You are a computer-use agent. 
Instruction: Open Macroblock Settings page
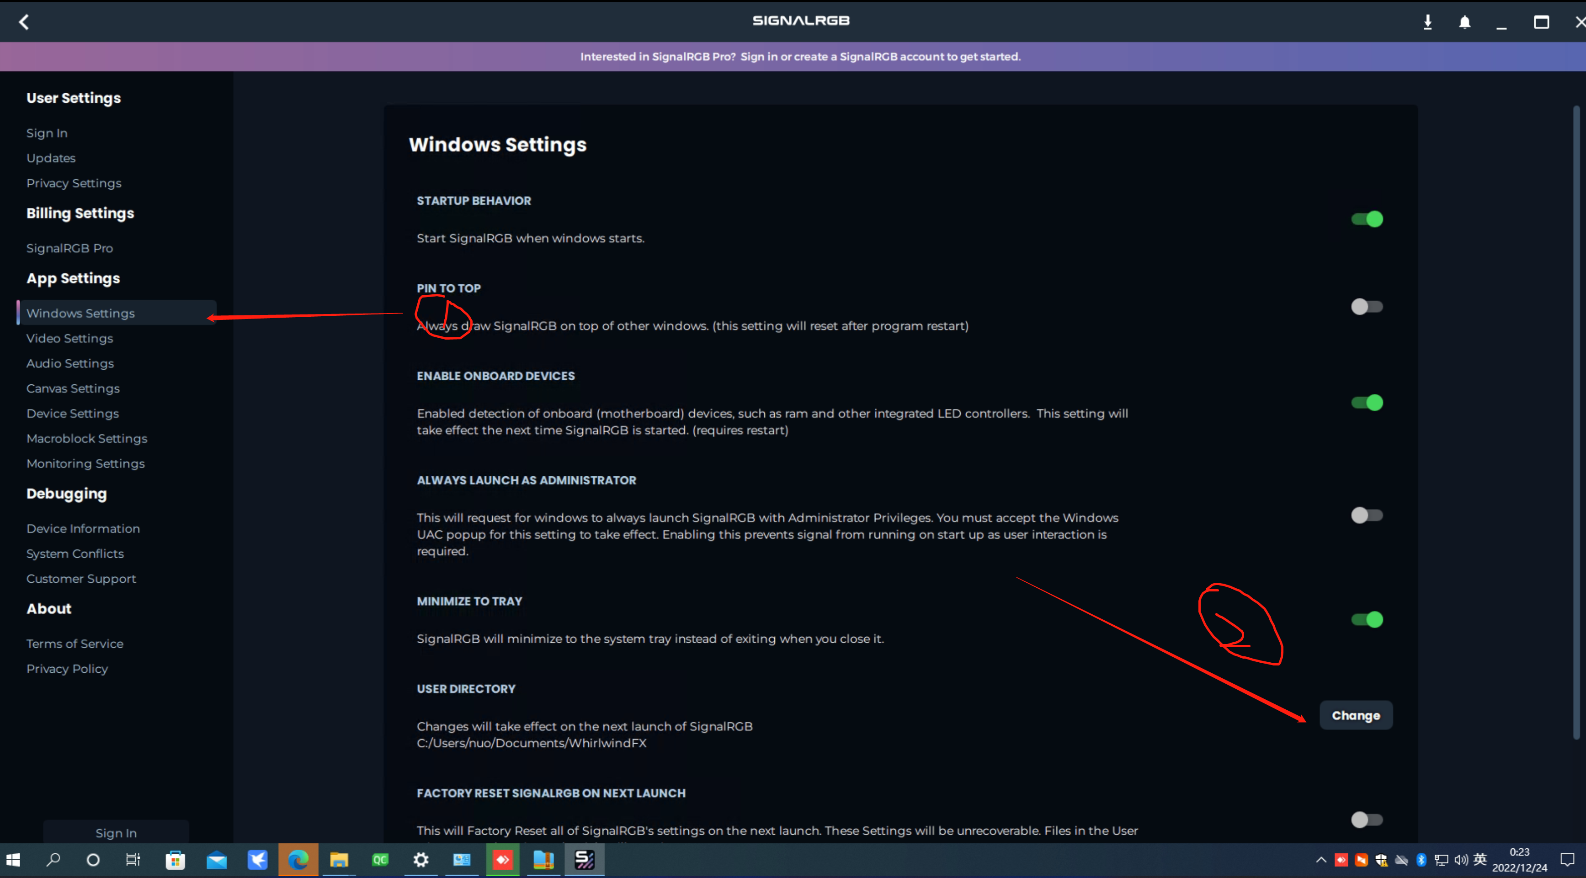87,438
